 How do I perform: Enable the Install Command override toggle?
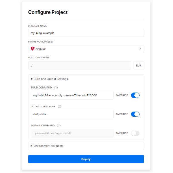[x=135, y=133]
